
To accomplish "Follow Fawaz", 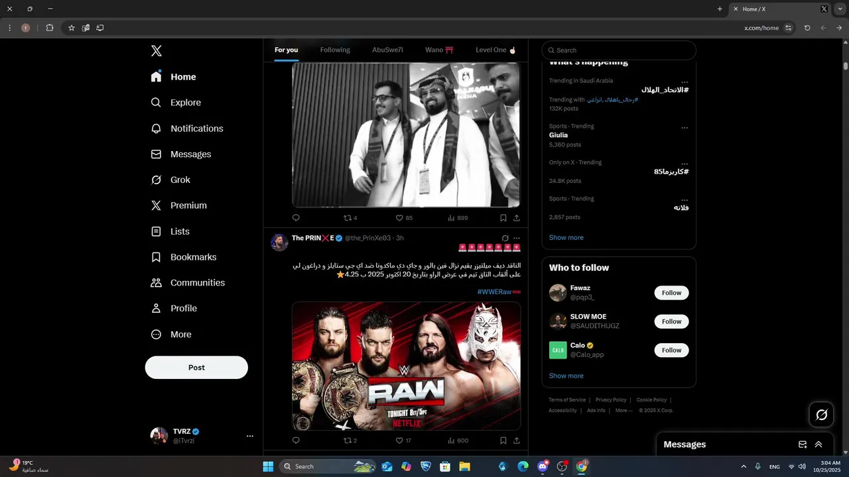I will tap(671, 293).
